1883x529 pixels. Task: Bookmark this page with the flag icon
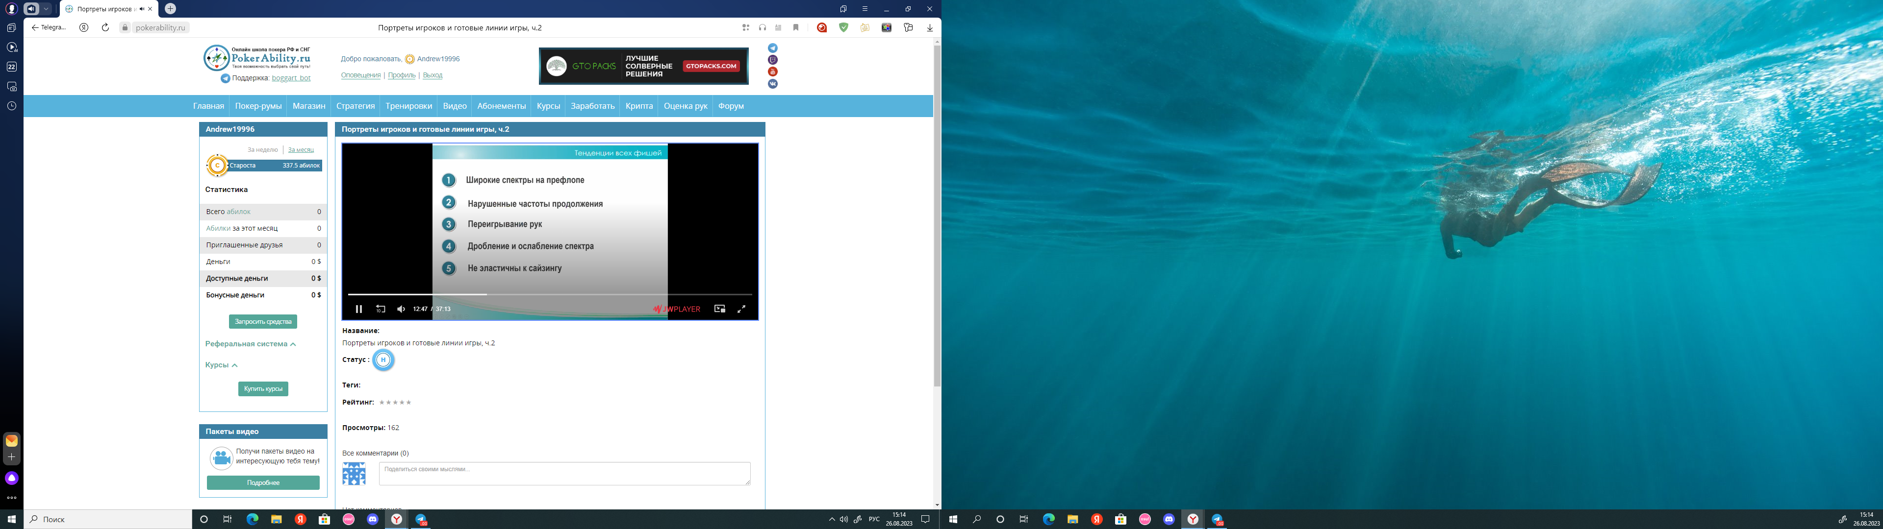[796, 28]
